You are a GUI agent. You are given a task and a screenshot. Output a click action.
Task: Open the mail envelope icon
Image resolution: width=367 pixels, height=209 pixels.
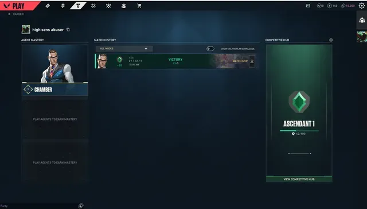pyautogui.click(x=309, y=6)
